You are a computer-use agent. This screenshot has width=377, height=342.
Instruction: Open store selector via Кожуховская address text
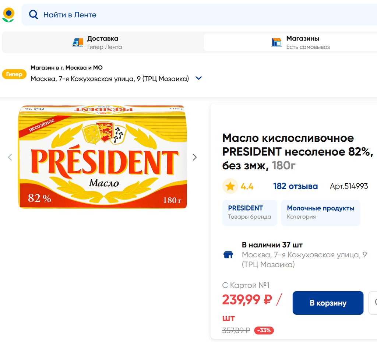[x=109, y=78]
